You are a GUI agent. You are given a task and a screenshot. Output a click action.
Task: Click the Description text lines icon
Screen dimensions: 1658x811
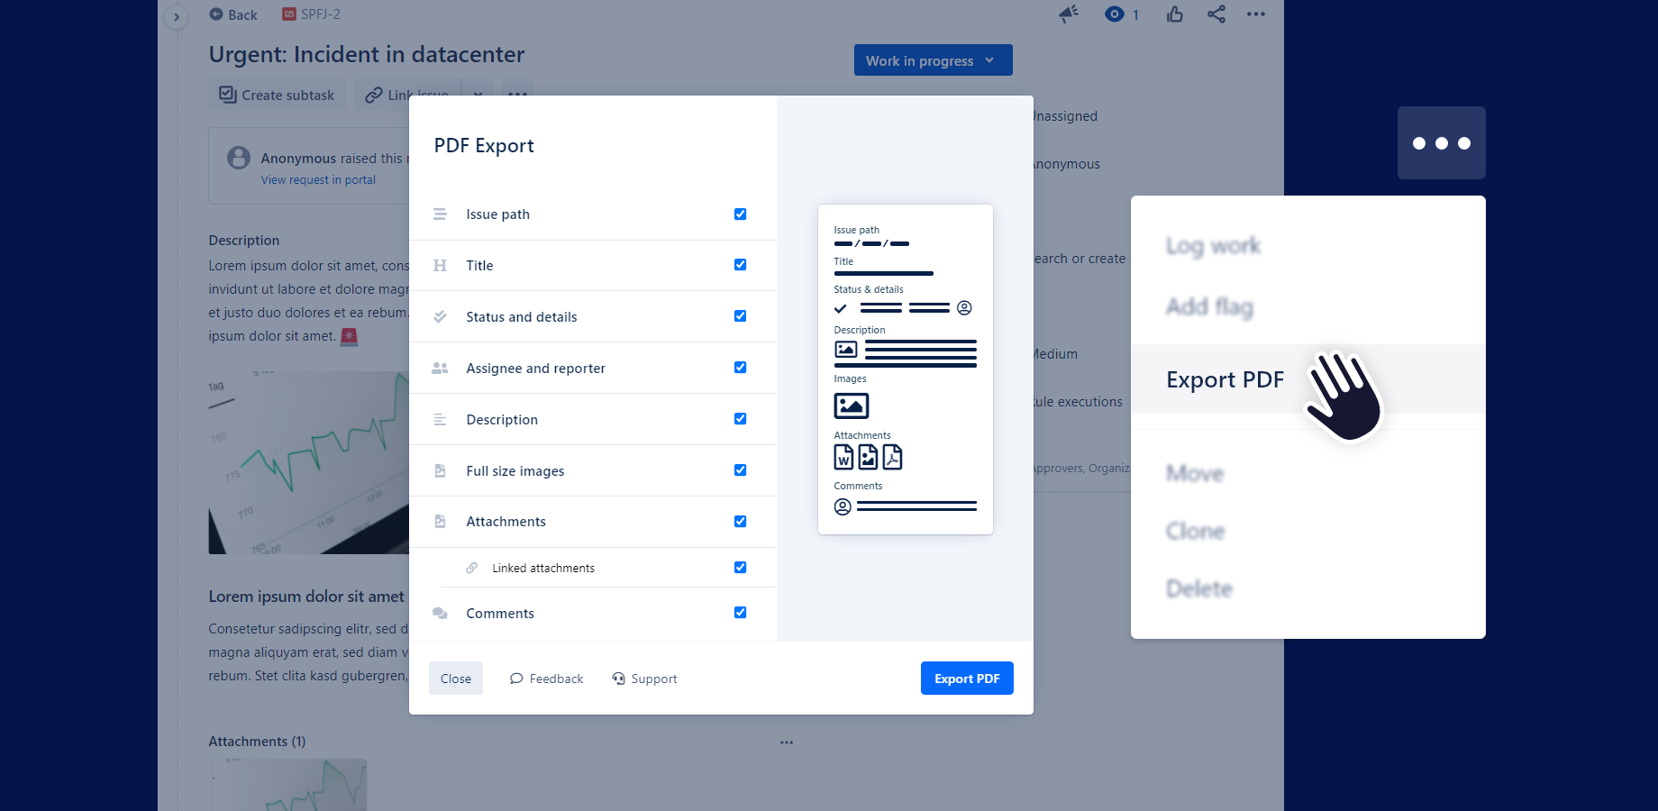[x=440, y=420]
